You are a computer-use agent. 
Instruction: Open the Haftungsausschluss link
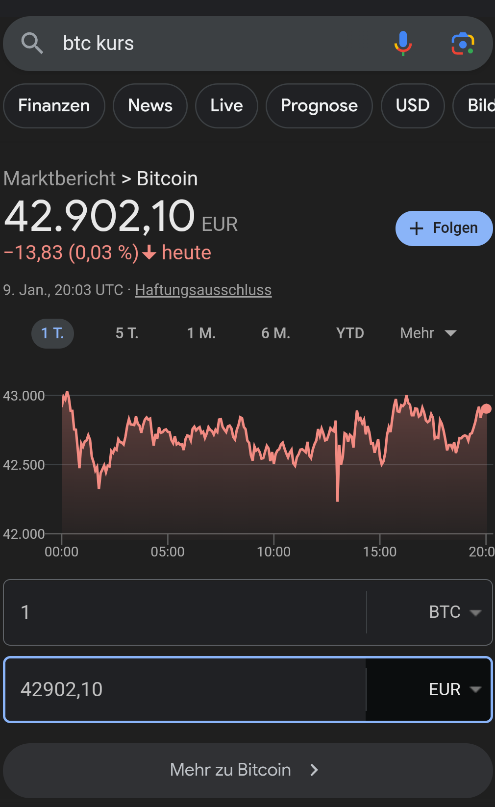pyautogui.click(x=203, y=290)
